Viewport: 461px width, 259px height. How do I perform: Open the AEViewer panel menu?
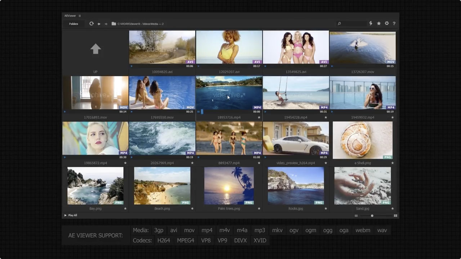(80, 16)
